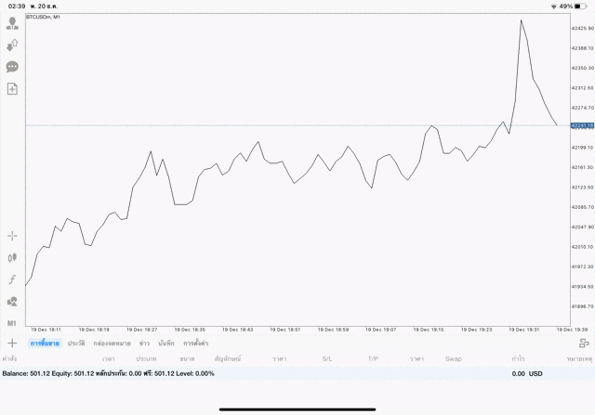
Task: Enable the crosshair cursor tool
Action: (13, 236)
